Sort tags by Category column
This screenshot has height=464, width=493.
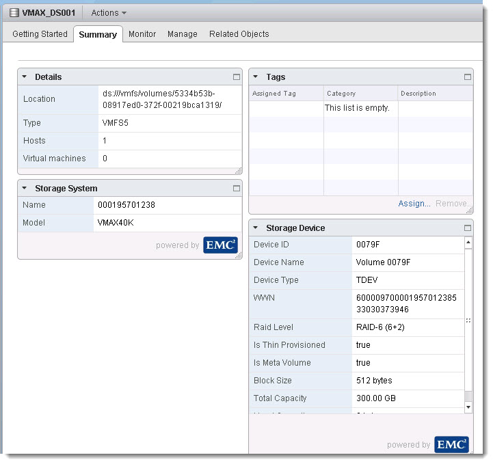point(360,94)
